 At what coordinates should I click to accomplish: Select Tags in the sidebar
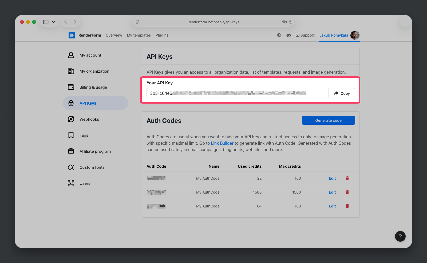click(x=96, y=135)
